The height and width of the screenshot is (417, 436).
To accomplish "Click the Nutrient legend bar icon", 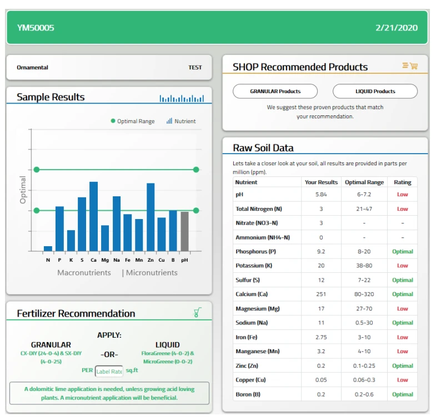I will 169,121.
